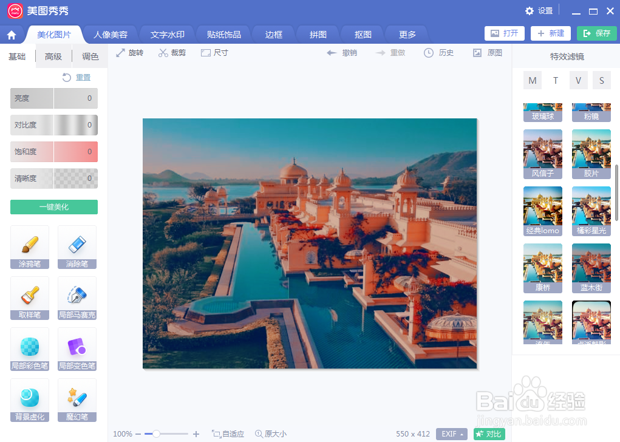Apply the 胶片 film filter thumbnail
Viewport: 620px width, 442px height.
pos(590,153)
